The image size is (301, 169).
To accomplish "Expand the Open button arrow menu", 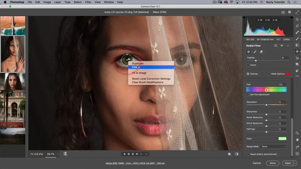I will click(x=295, y=163).
